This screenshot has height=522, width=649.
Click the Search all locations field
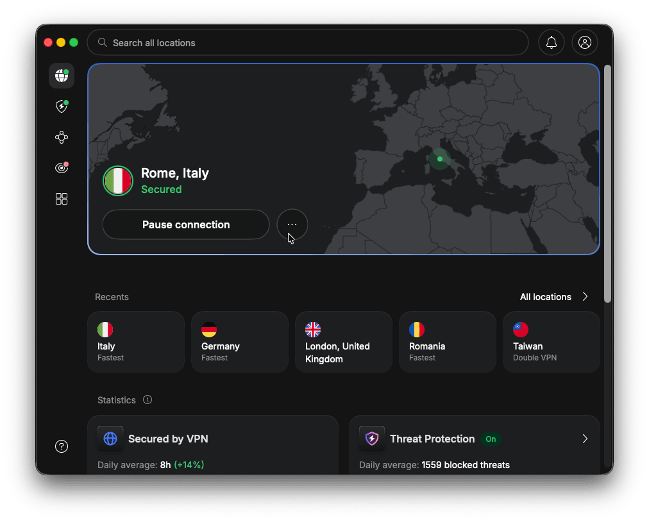308,42
